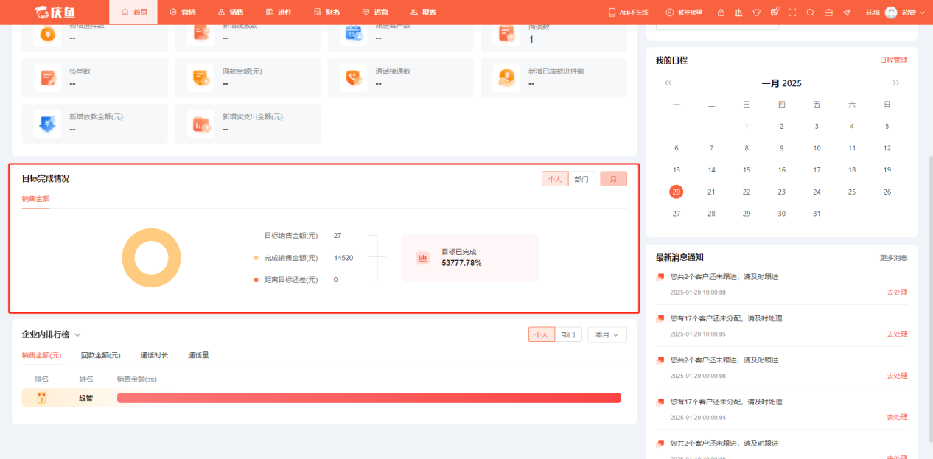The image size is (933, 459).
Task: Open the building/bar chart icon in header
Action: (x=738, y=13)
